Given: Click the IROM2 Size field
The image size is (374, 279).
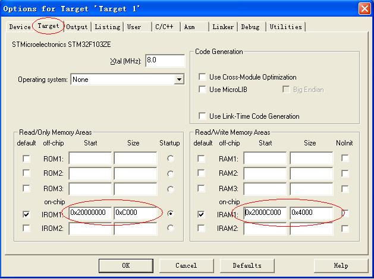Looking at the screenshot, I should pyautogui.click(x=136, y=229).
